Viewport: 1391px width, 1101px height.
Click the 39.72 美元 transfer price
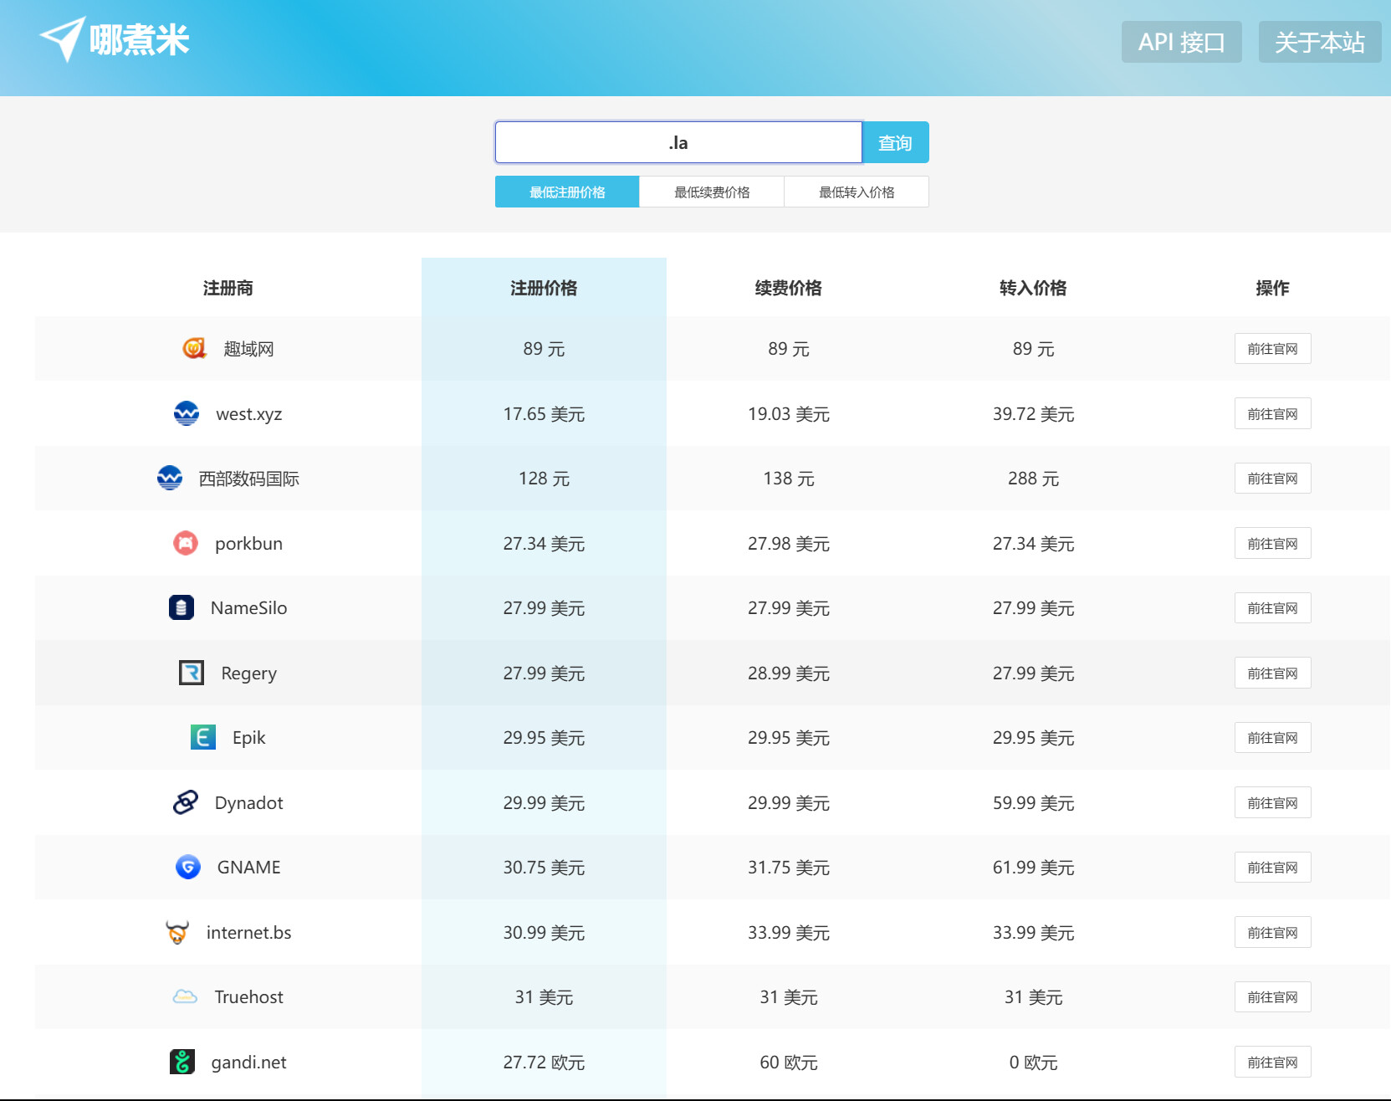tap(1033, 414)
